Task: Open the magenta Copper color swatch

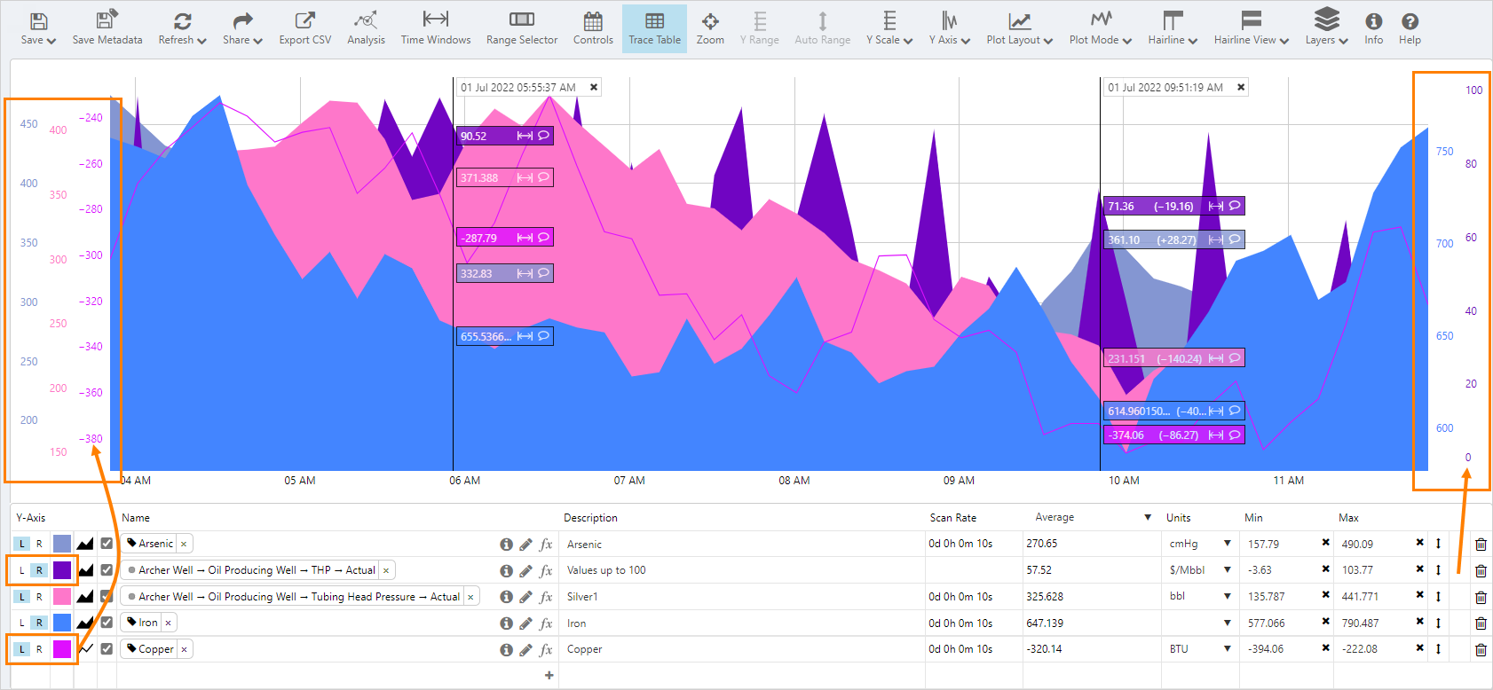Action: 62,649
